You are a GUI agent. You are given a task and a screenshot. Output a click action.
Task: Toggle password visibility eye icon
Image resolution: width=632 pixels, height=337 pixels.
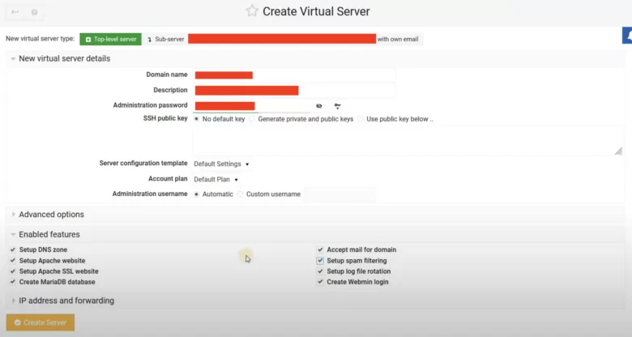319,105
